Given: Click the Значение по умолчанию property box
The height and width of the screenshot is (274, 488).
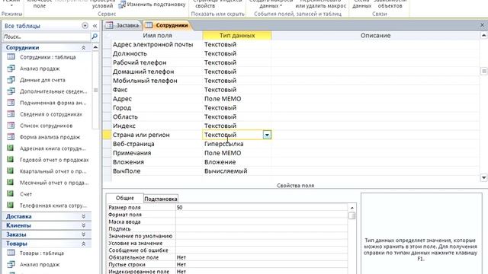Looking at the screenshot, I should pyautogui.click(x=262, y=236).
